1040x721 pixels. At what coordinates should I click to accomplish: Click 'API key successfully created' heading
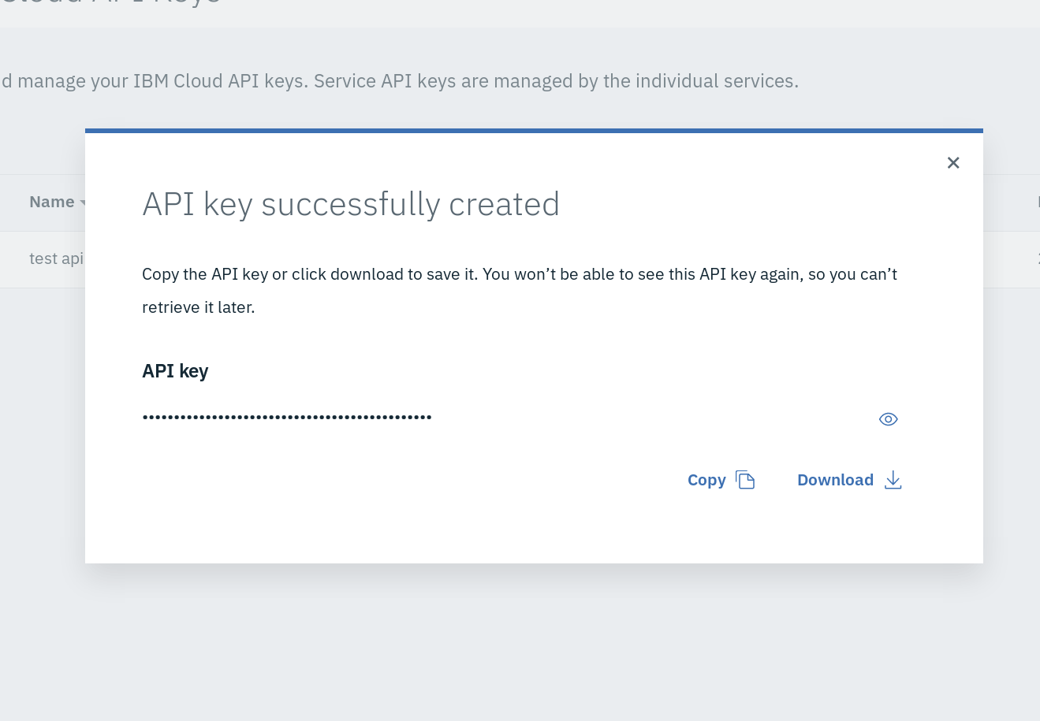351,204
